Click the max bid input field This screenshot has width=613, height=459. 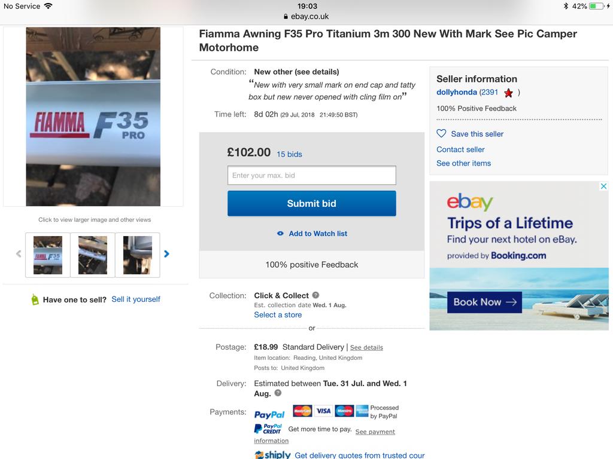point(311,175)
